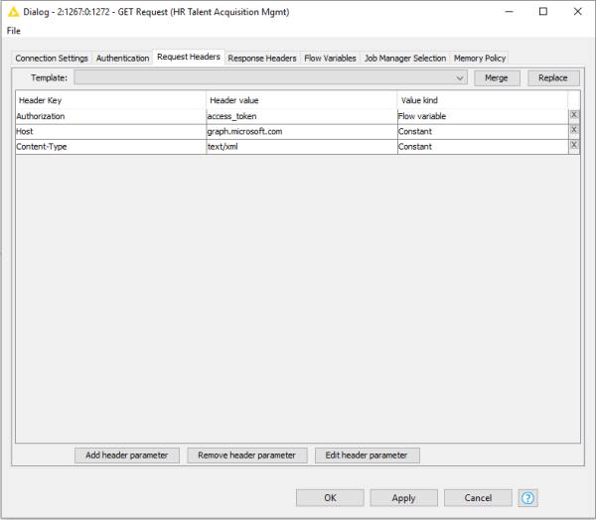Image resolution: width=596 pixels, height=520 pixels.
Task: Open the blue help question mark icon
Action: pyautogui.click(x=527, y=497)
